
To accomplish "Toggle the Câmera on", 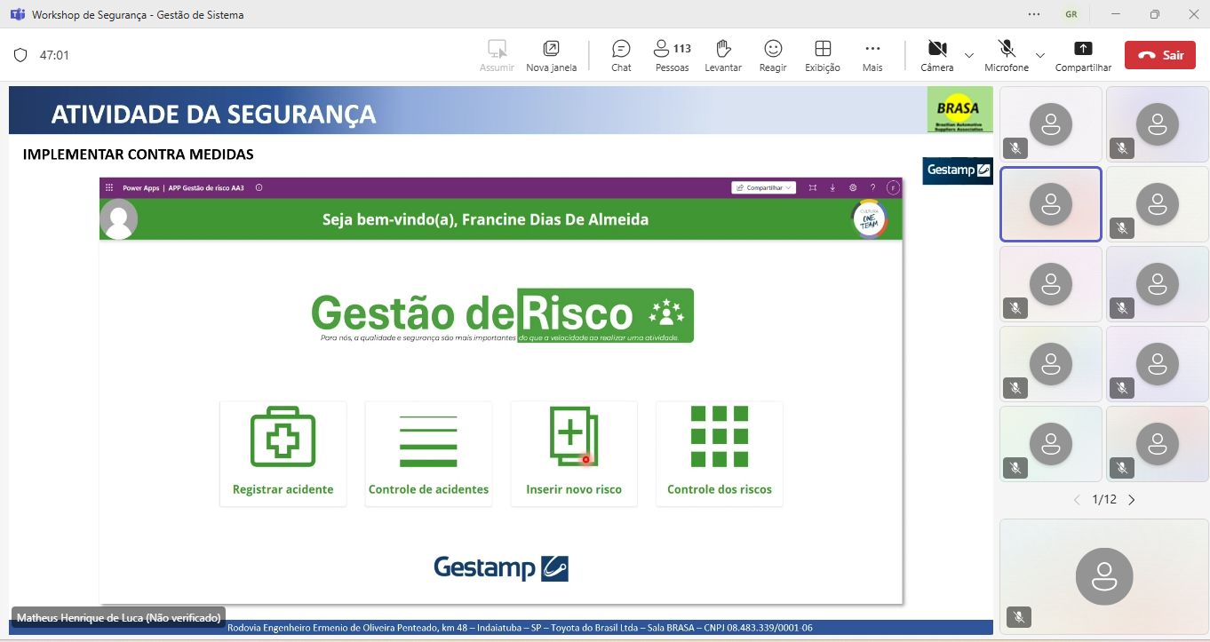I will tap(936, 55).
